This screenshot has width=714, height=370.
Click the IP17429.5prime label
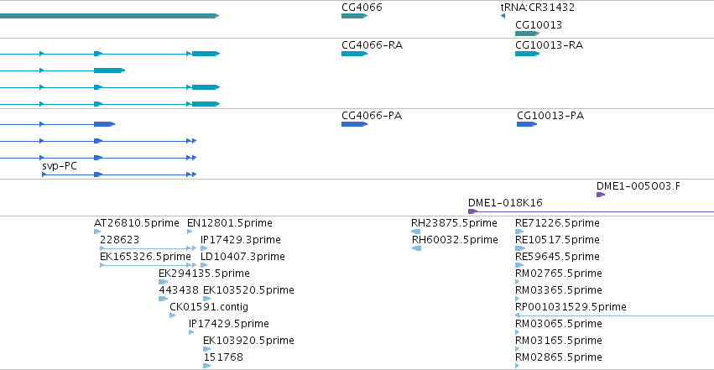point(229,324)
